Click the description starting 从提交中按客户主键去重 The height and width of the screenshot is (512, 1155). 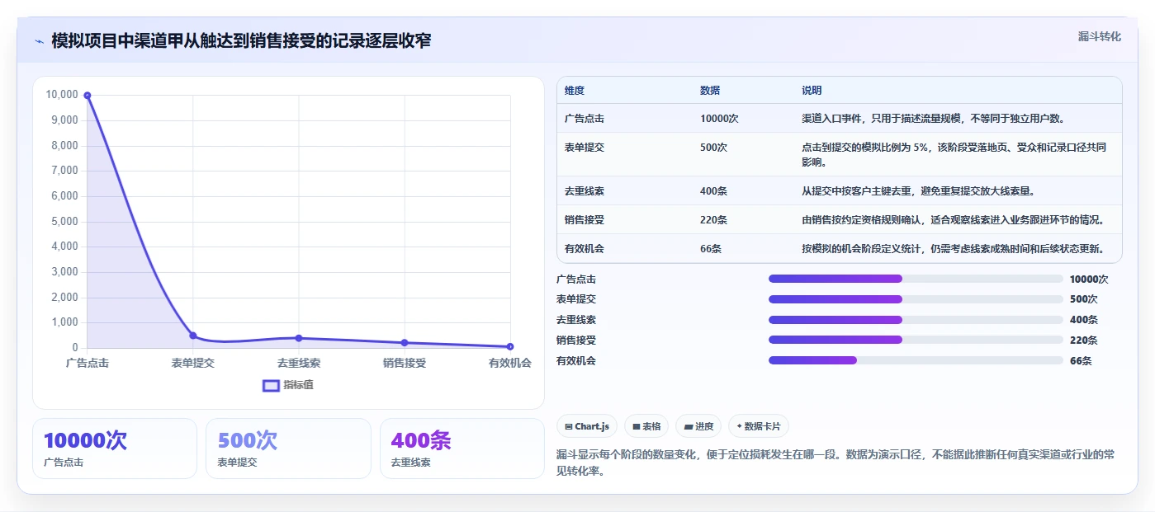click(x=918, y=191)
